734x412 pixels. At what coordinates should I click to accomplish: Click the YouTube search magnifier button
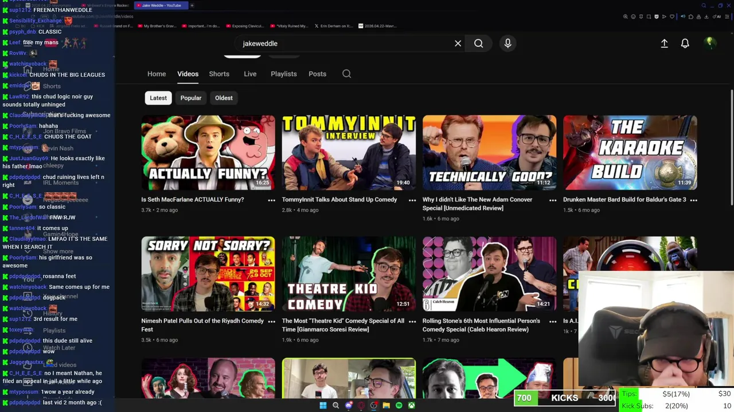point(478,43)
